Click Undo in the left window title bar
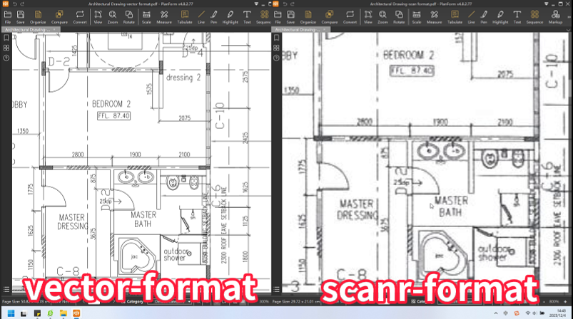573x319 pixels. point(14,4)
